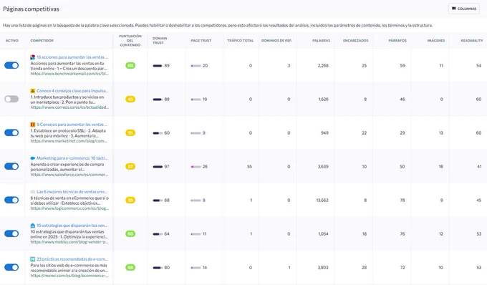Open 'Las 6 mejores técnicas de ventas' link

point(72,192)
